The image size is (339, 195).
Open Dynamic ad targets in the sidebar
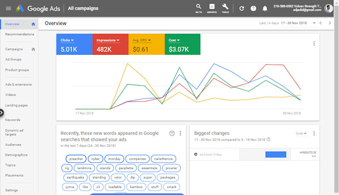click(14, 132)
